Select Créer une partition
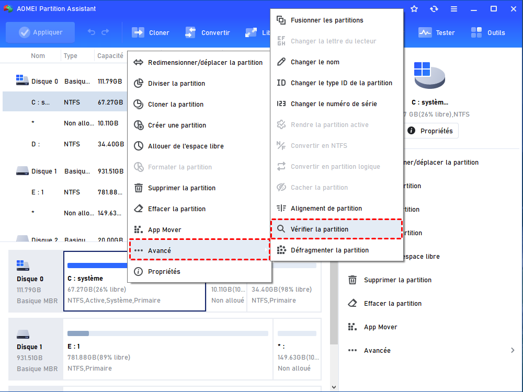Screen dimensions: 523x392 [199, 125]
